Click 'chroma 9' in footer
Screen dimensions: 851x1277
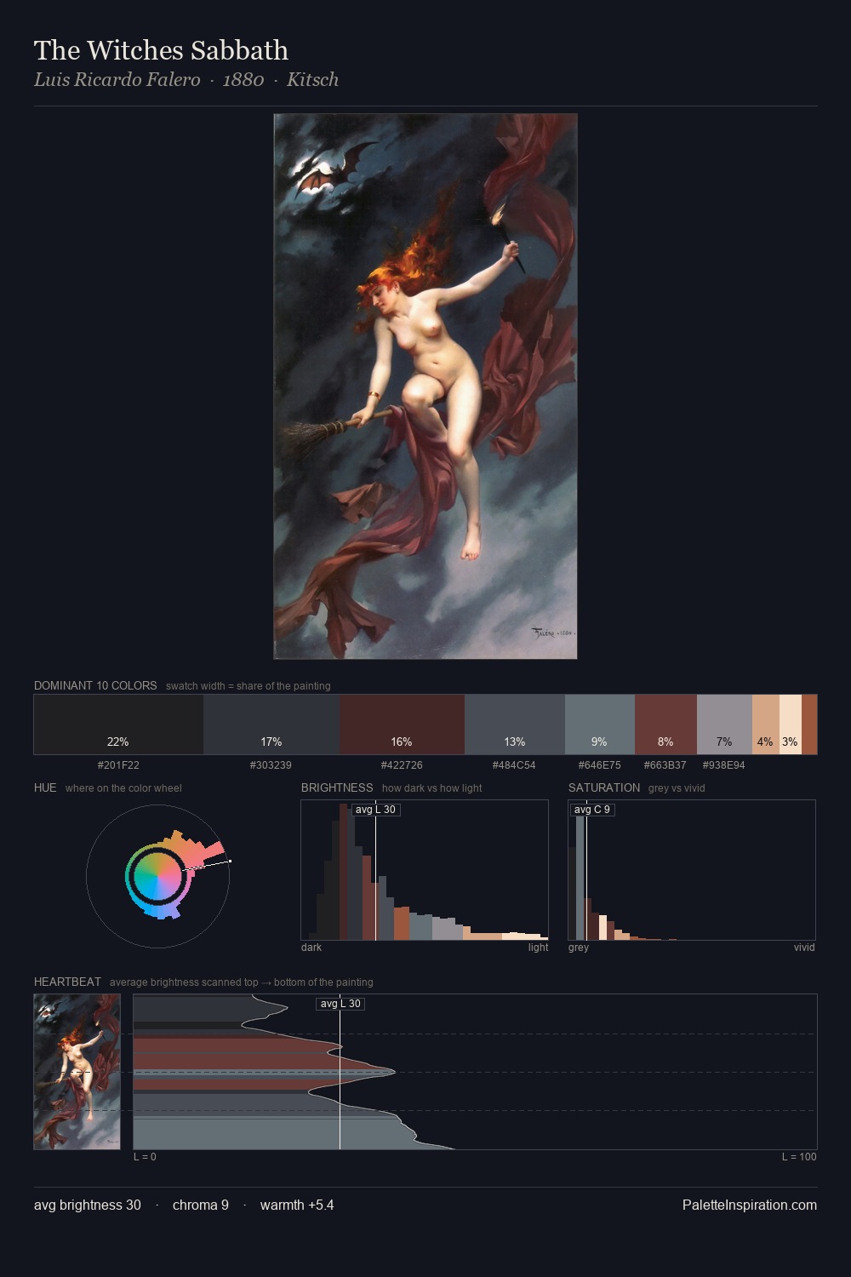coord(201,1205)
